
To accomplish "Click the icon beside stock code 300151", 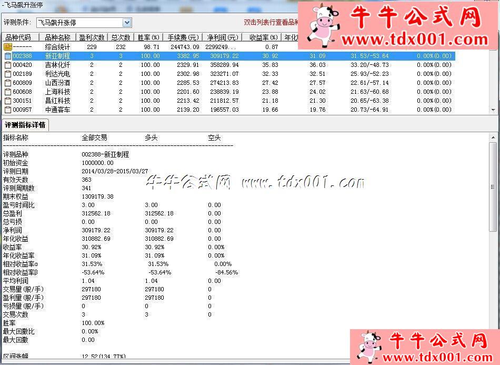I will click(8, 101).
